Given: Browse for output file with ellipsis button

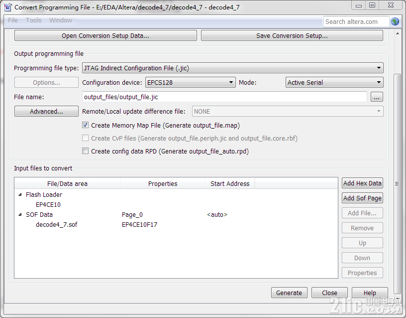Looking at the screenshot, I should tap(377, 97).
